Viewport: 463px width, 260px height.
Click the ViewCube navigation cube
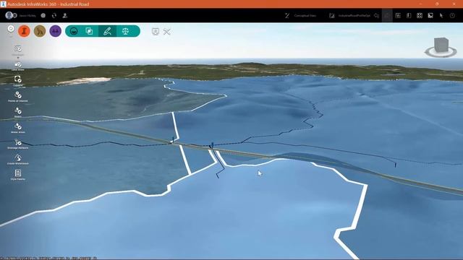pos(441,45)
